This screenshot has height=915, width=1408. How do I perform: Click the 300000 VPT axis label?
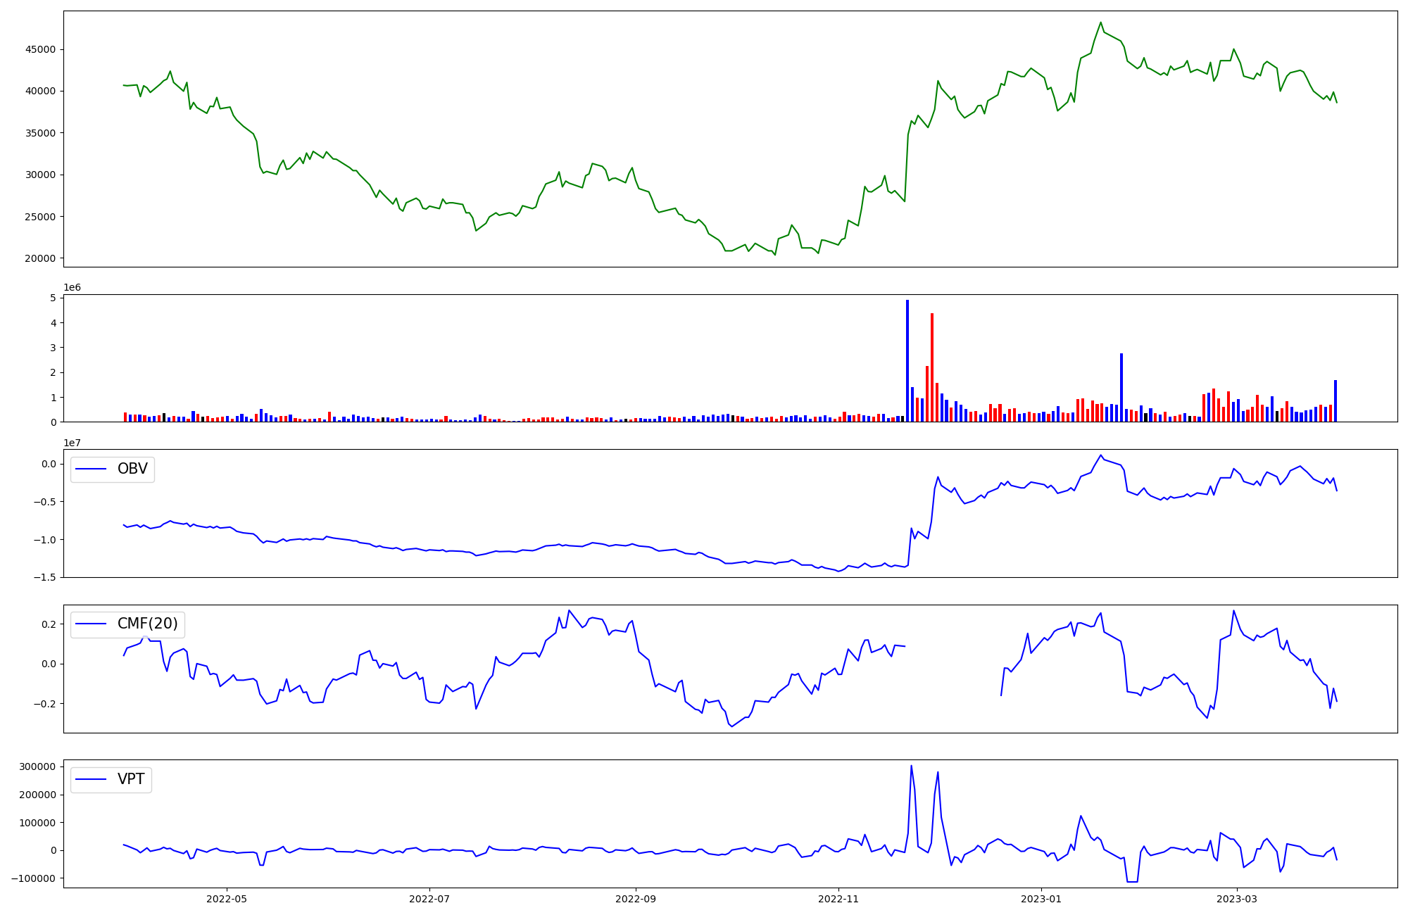point(37,766)
